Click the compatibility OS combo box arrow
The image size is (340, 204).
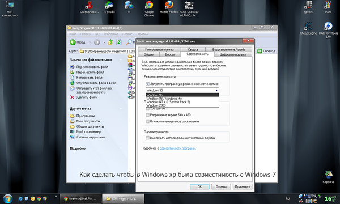(x=216, y=90)
